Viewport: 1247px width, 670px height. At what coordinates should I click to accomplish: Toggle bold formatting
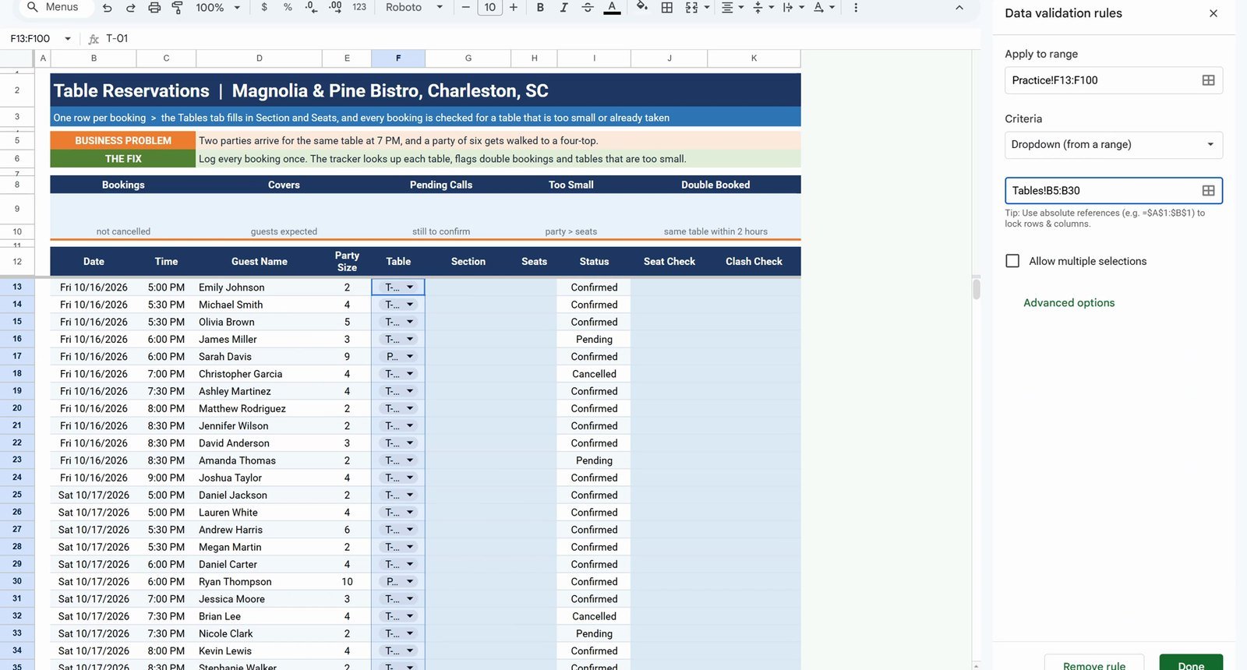[x=540, y=8]
